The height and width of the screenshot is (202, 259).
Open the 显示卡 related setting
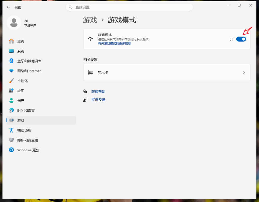point(167,72)
